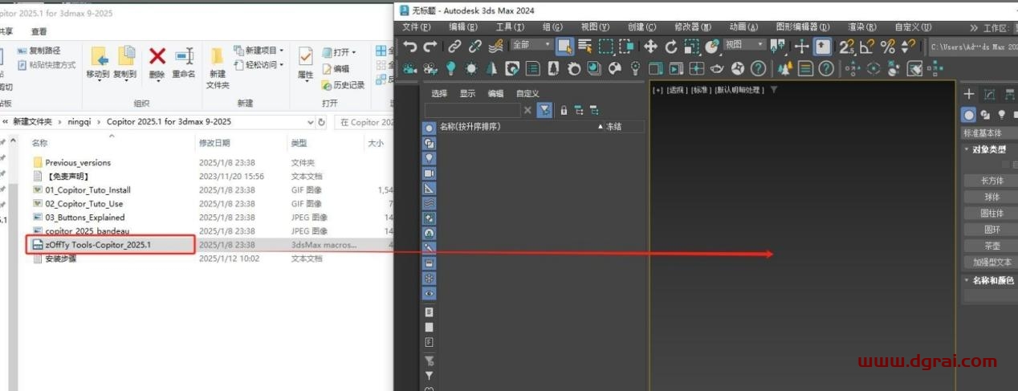
Task: Click the lock icon in Scene Explorer toolbar
Action: point(563,110)
